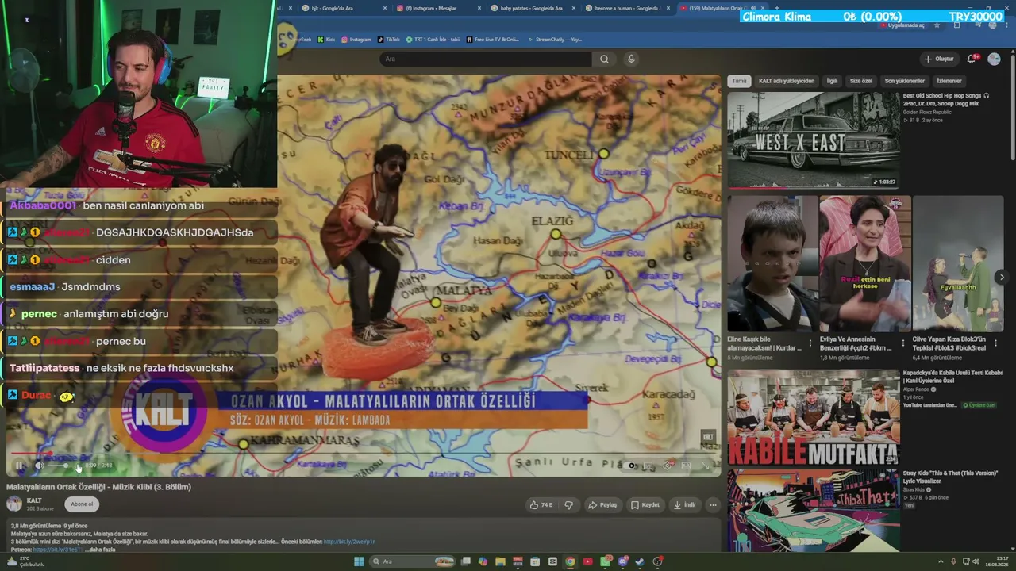Select the İzlenenler filter chip
1016x571 pixels.
click(949, 81)
